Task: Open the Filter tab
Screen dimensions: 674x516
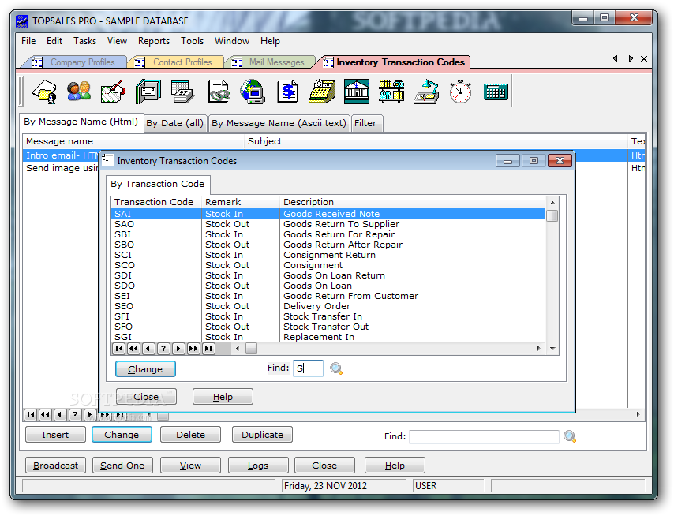Action: pos(365,123)
